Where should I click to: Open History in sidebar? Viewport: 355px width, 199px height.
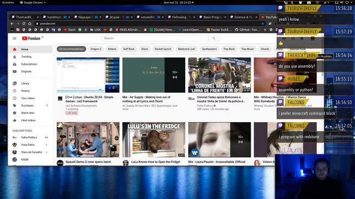(31, 91)
